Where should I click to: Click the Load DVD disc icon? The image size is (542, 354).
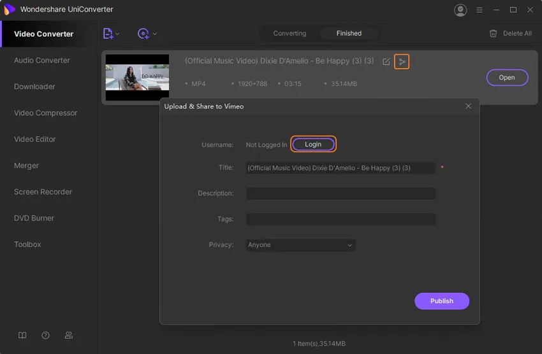[x=143, y=34]
